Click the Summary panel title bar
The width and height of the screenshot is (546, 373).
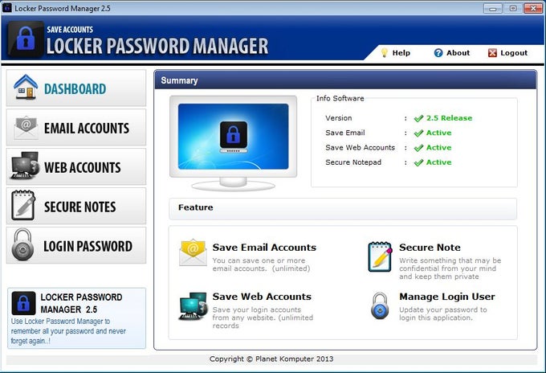(x=345, y=80)
